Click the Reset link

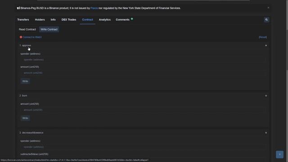pyautogui.click(x=263, y=37)
